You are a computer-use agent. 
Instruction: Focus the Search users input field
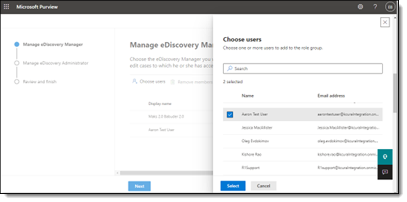coord(303,69)
